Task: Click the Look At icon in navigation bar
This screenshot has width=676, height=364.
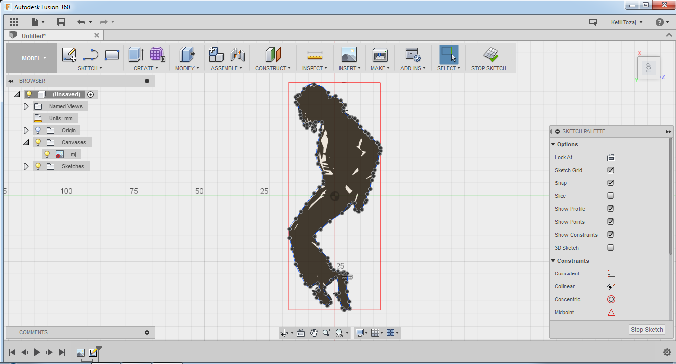Action: [301, 333]
